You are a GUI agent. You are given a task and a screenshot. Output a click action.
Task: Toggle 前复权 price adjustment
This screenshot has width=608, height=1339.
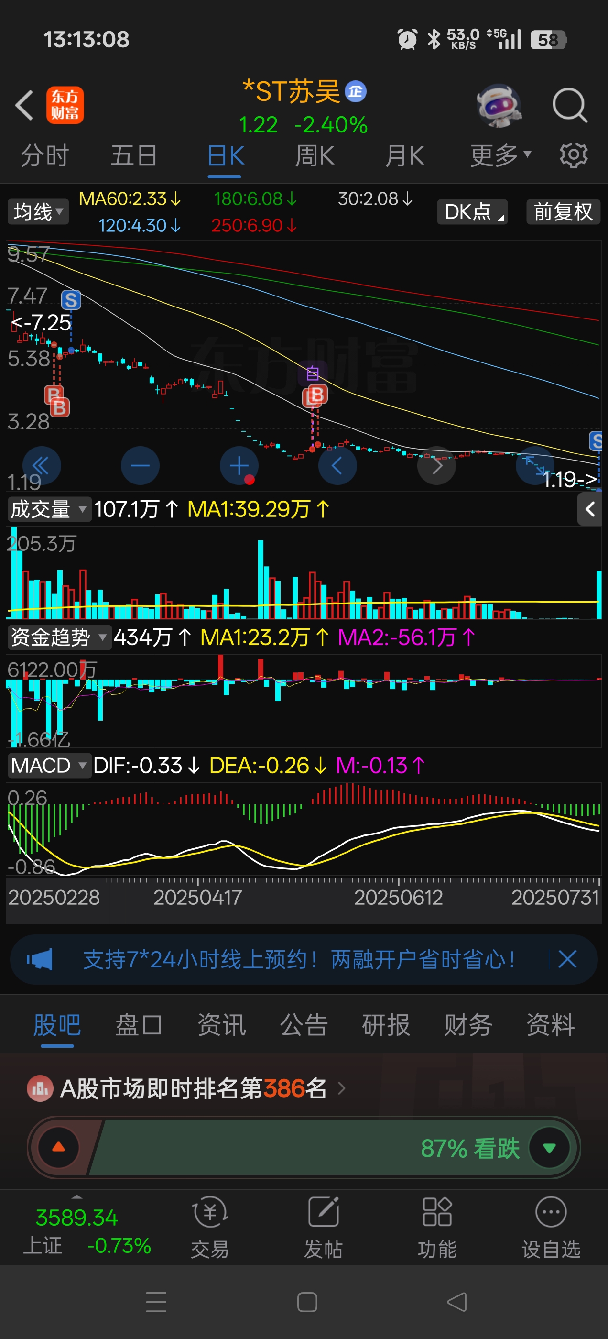click(x=564, y=211)
